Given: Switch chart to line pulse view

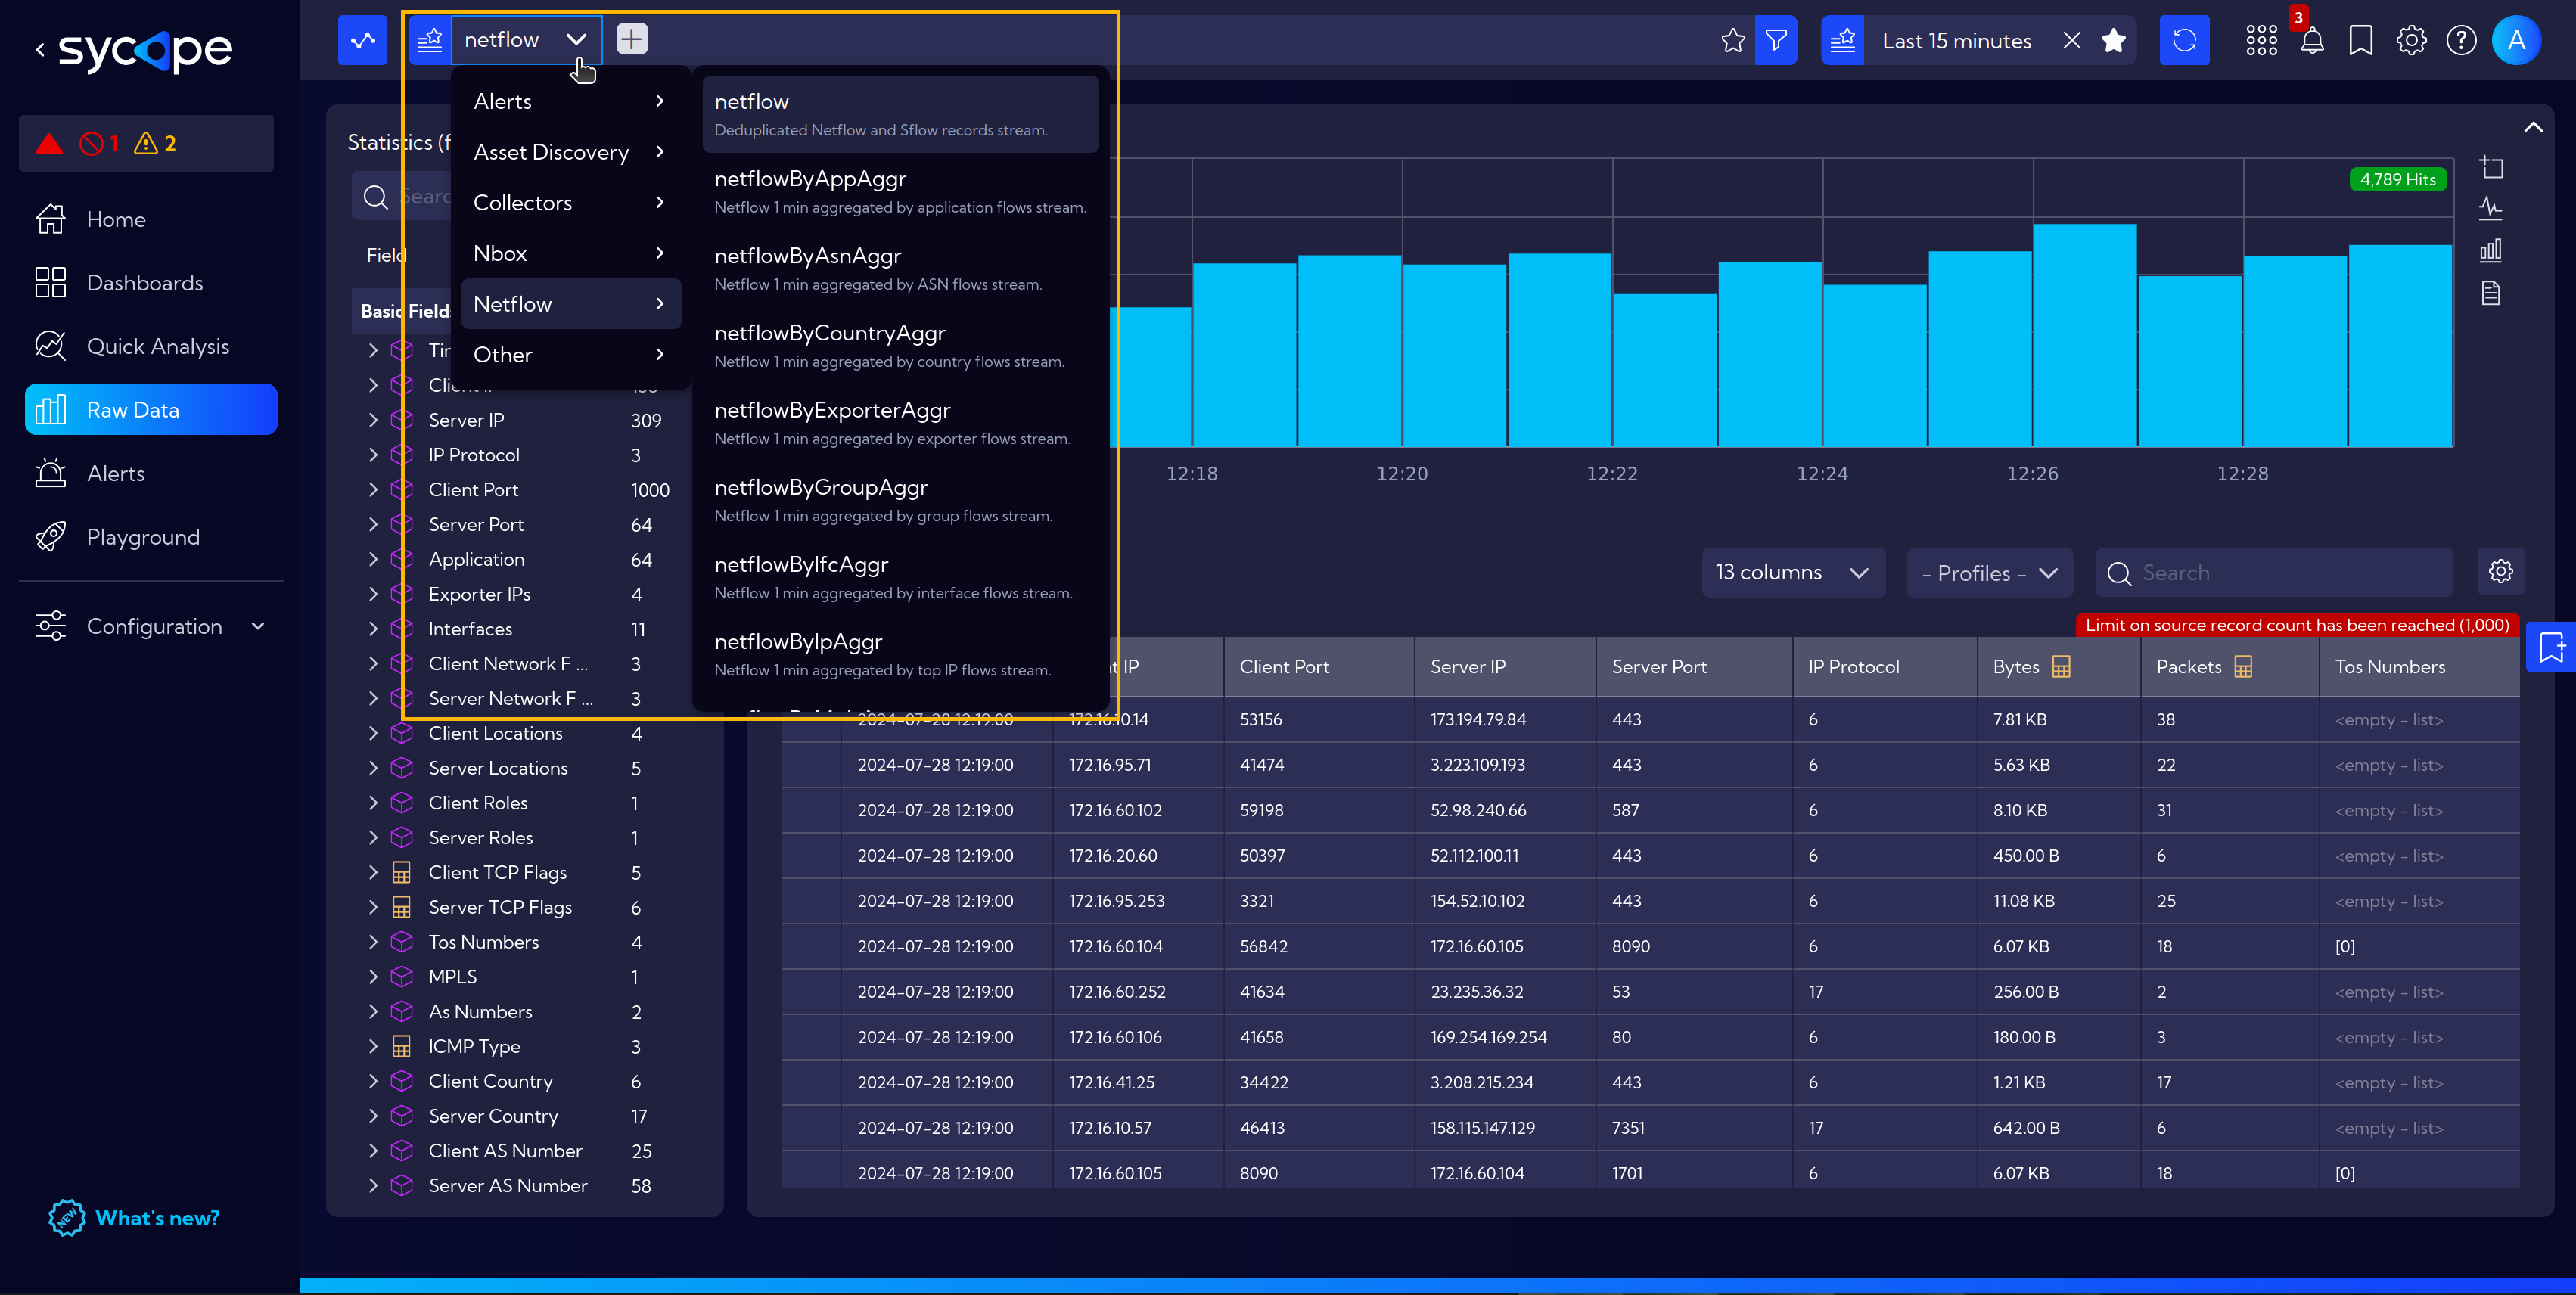Looking at the screenshot, I should pos(2491,208).
